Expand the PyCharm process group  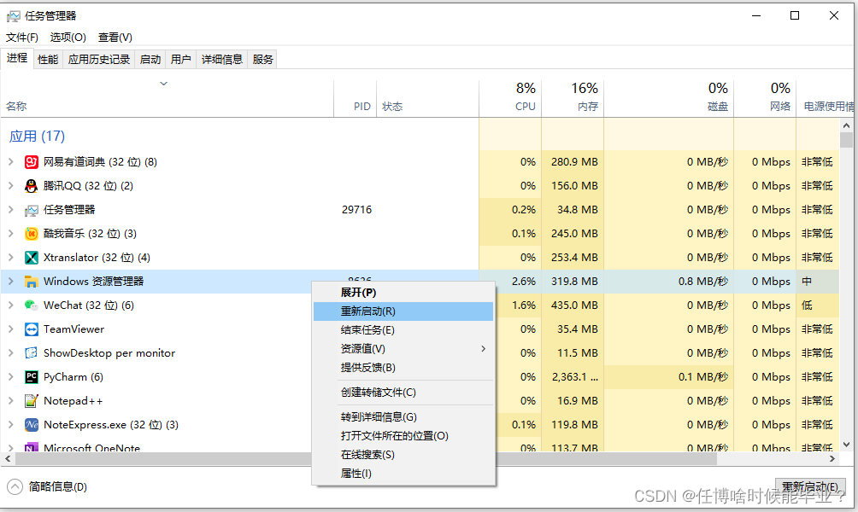(10, 377)
